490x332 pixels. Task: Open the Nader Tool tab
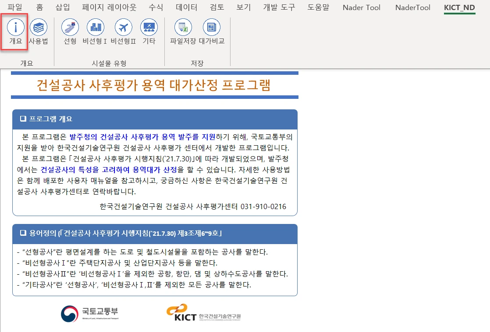click(361, 7)
